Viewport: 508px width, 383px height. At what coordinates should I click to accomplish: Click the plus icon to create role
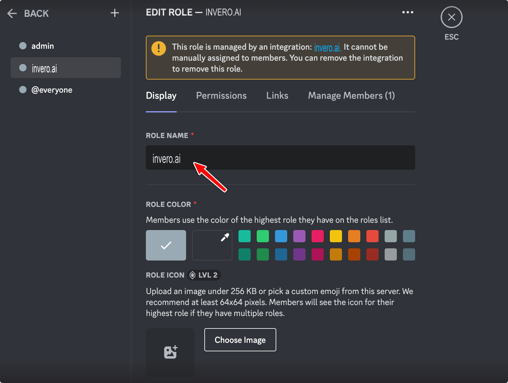tap(115, 13)
